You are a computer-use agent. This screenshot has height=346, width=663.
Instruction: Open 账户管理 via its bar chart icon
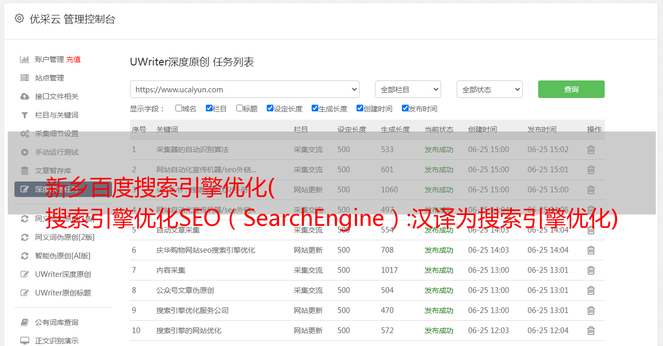pos(24,59)
